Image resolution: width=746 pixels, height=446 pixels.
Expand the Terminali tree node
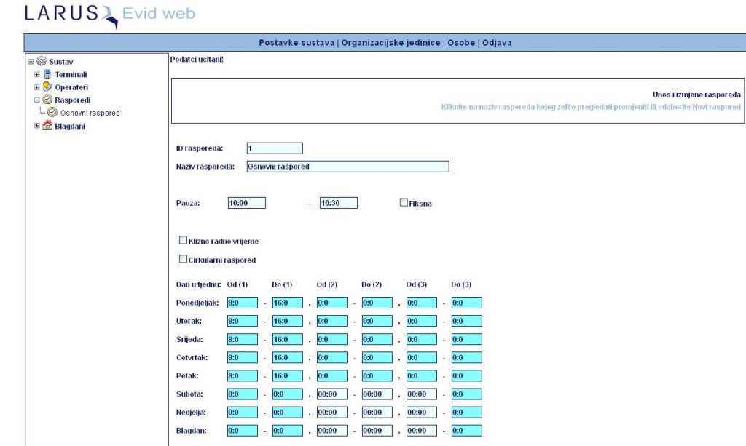[x=37, y=75]
